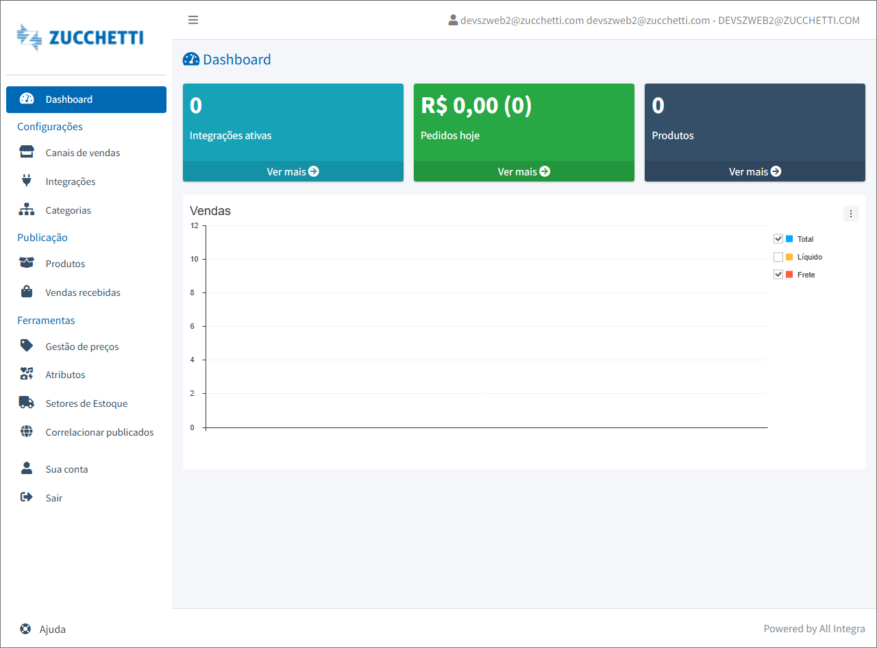The image size is (877, 648).
Task: Click the lifebuoy Ajuda icon
Action: (25, 629)
